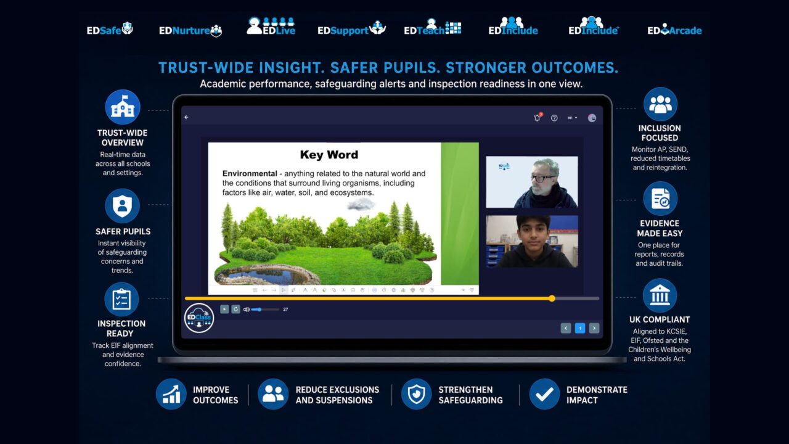Click the EDLive logo
The image size is (789, 444).
click(x=271, y=26)
